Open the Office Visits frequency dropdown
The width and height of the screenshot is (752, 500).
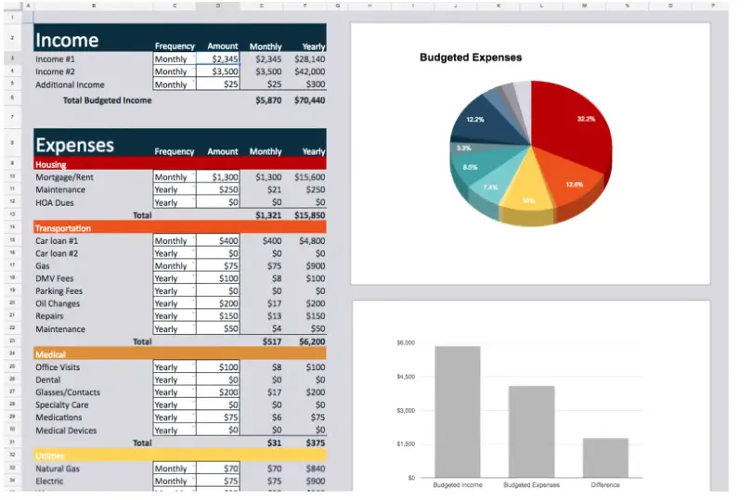[175, 367]
